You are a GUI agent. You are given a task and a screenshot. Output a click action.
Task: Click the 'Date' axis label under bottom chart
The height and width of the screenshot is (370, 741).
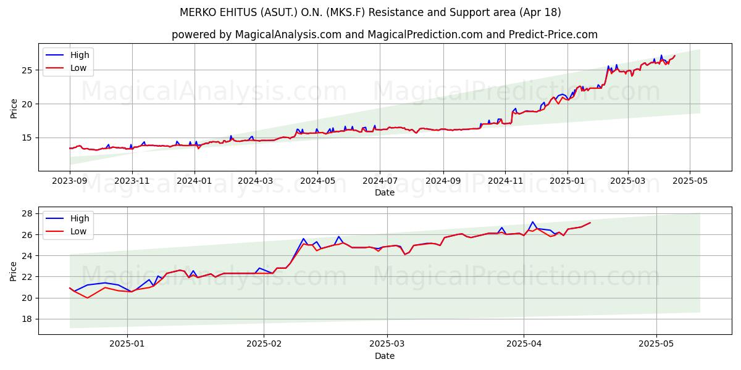385,356
